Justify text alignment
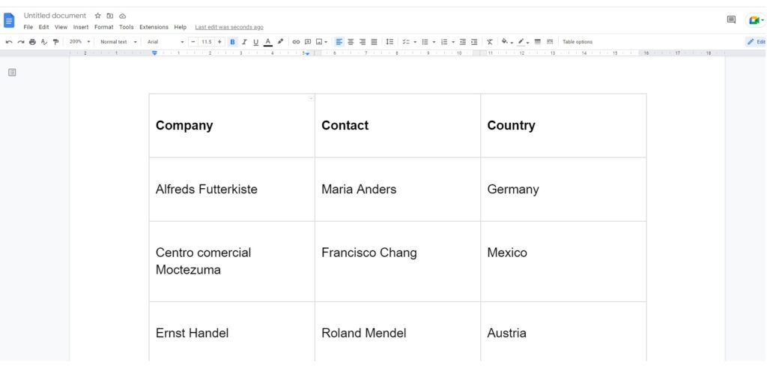 tap(375, 42)
